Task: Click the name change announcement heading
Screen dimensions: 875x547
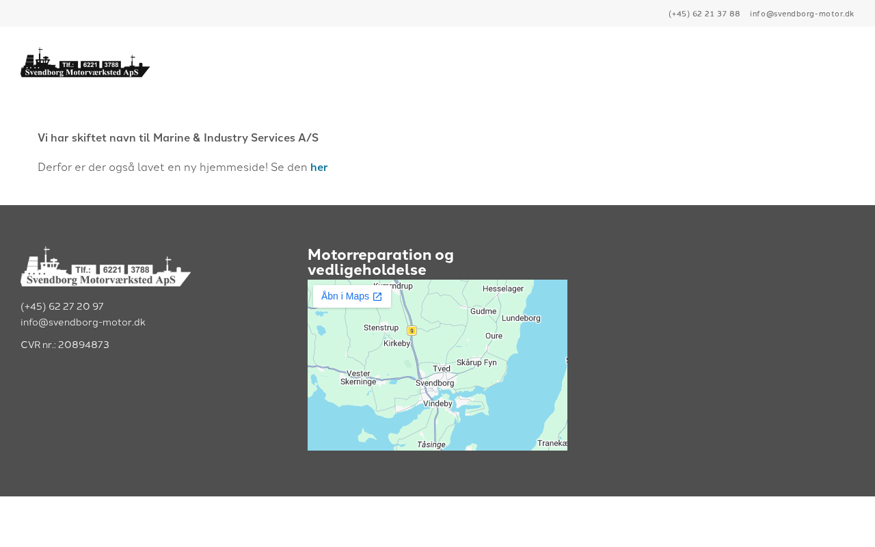Action: (178, 137)
